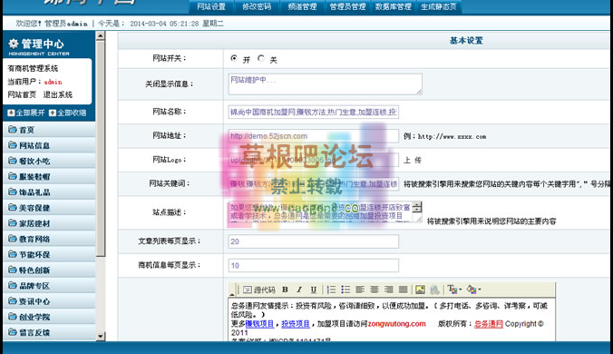Select the 开 radio option for 网站开关

[234, 58]
